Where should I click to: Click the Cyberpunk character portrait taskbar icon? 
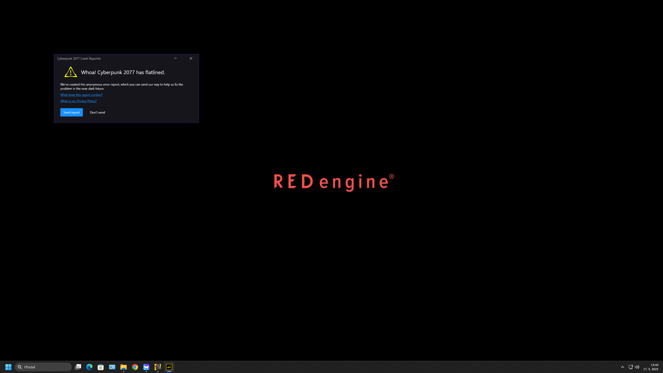click(158, 367)
